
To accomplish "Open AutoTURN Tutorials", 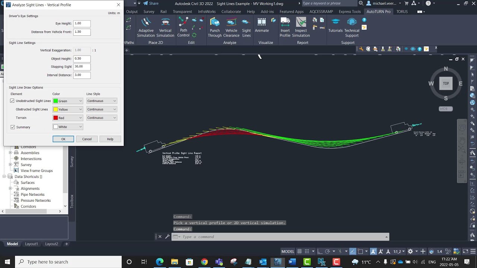I will [335, 25].
